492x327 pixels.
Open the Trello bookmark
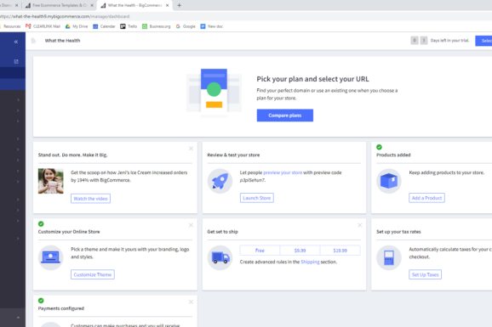click(x=129, y=26)
